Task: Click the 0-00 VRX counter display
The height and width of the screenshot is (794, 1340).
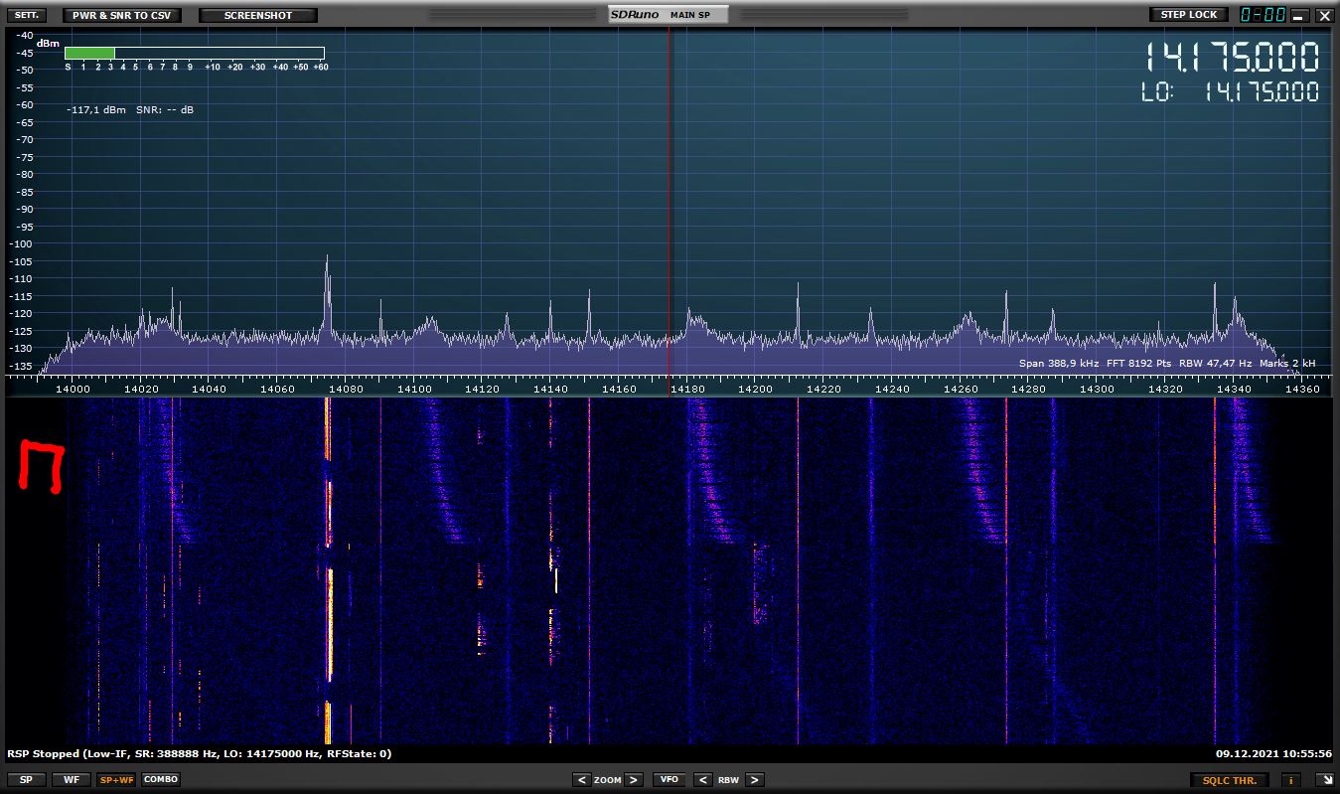Action: tap(1262, 15)
